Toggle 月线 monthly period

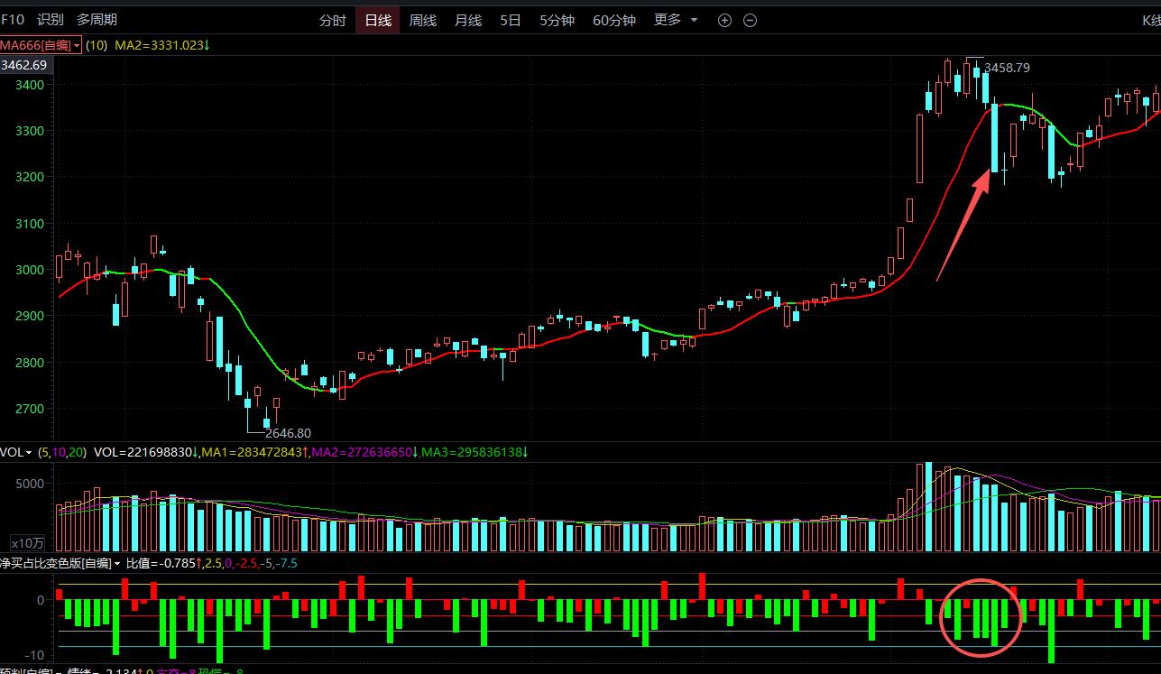click(468, 21)
